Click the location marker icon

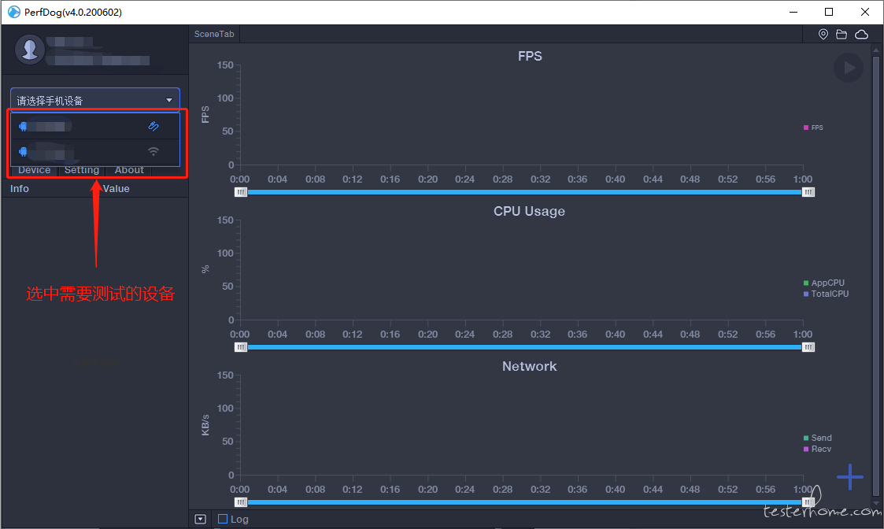tap(823, 35)
